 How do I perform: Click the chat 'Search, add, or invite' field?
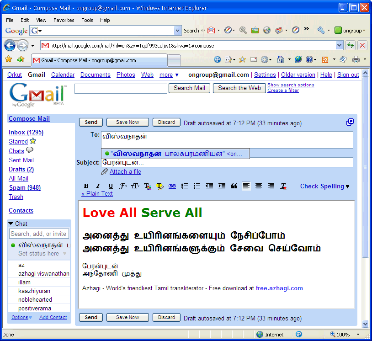pyautogui.click(x=39, y=234)
